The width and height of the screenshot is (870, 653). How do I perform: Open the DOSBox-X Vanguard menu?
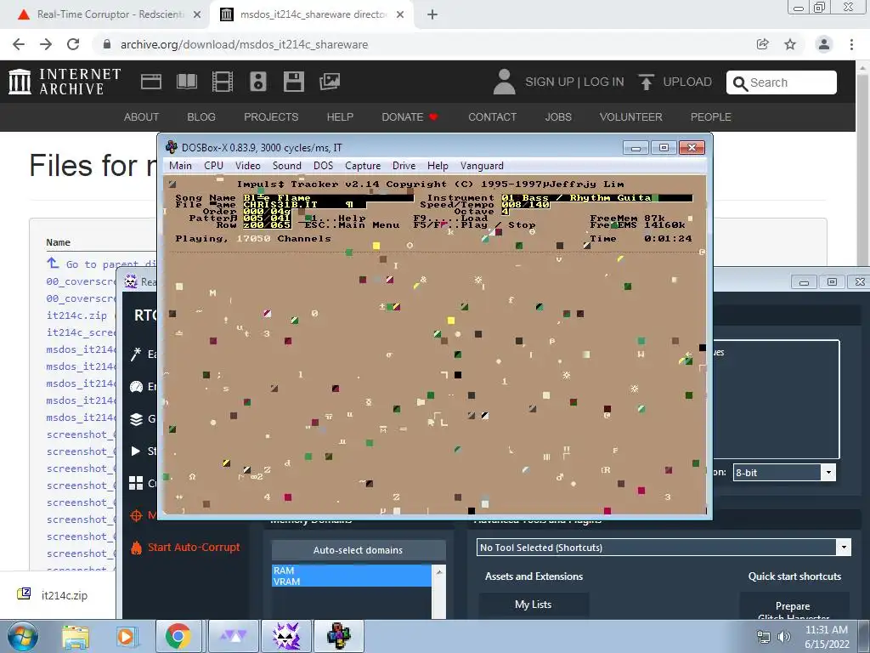(482, 166)
